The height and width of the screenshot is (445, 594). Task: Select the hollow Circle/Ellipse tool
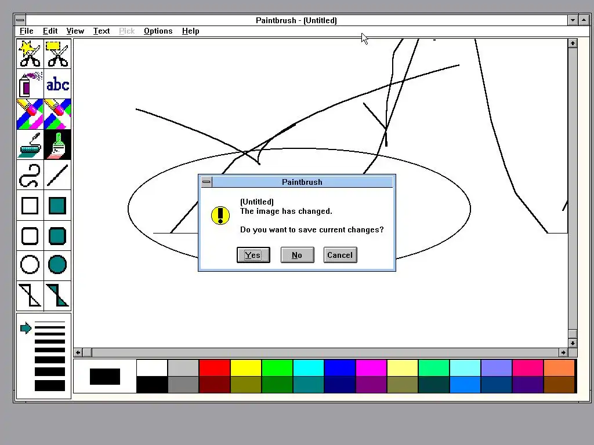[x=30, y=264]
